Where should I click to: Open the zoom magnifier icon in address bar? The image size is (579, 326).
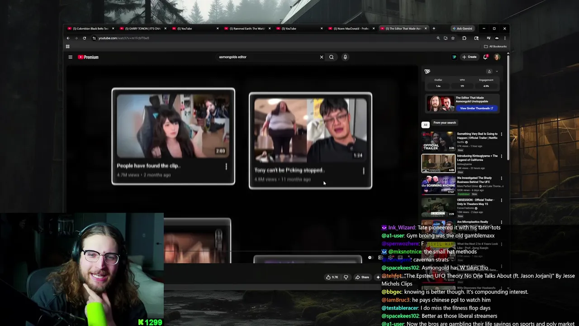438,38
